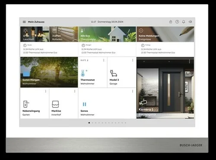Open notifications with the bell icon

click(184, 22)
